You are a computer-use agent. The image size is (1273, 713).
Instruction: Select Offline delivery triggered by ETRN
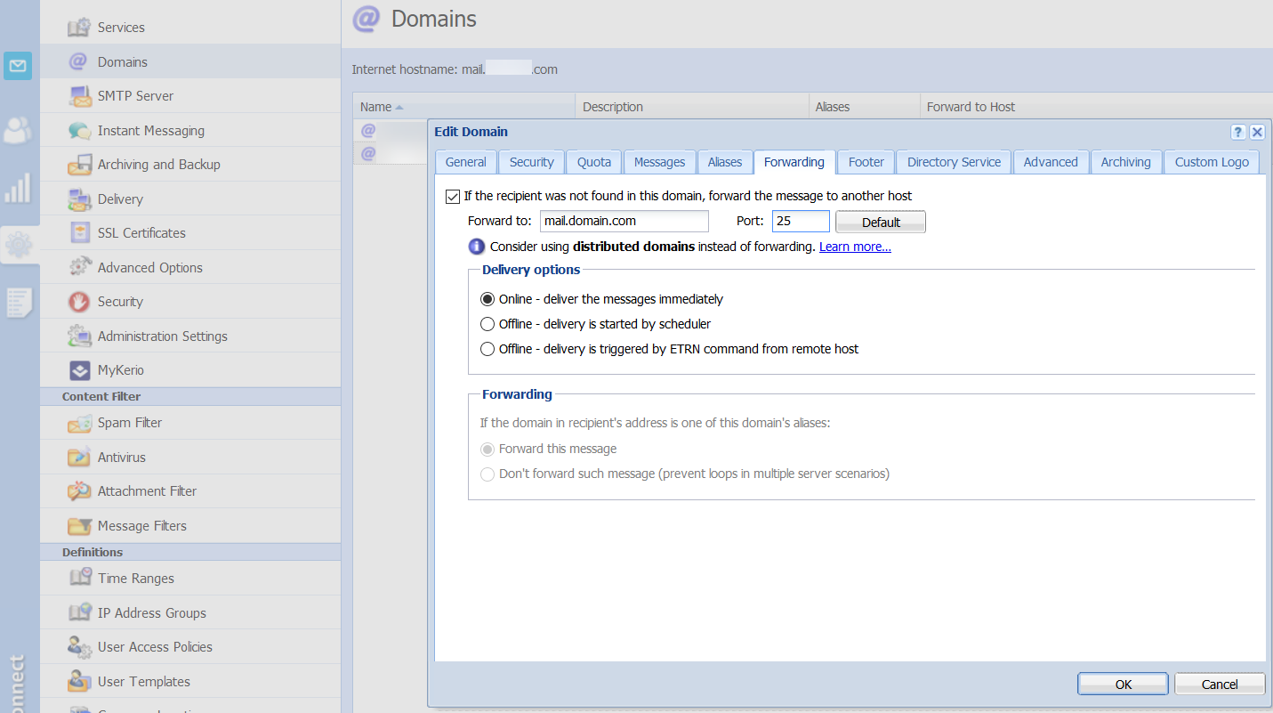(487, 349)
